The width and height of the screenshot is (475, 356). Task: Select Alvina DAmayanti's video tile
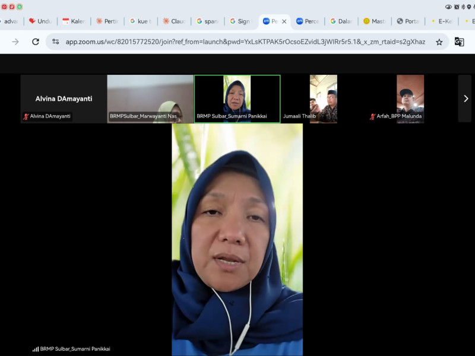click(x=64, y=95)
